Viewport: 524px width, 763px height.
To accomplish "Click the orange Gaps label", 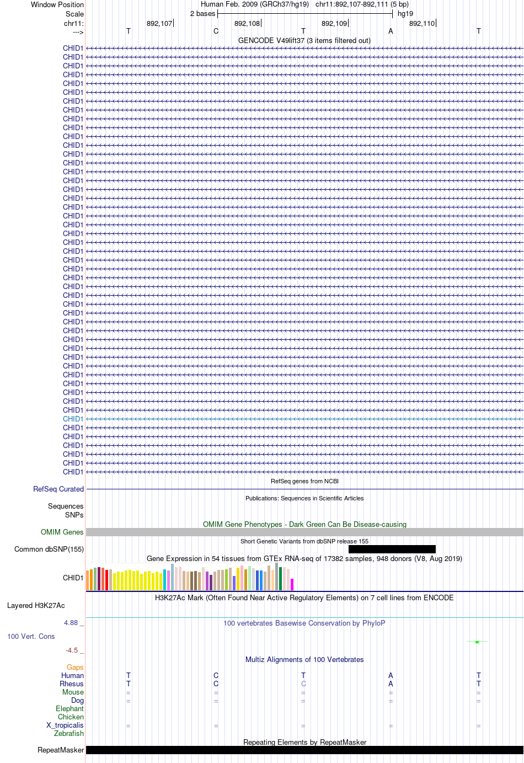I will 75,667.
